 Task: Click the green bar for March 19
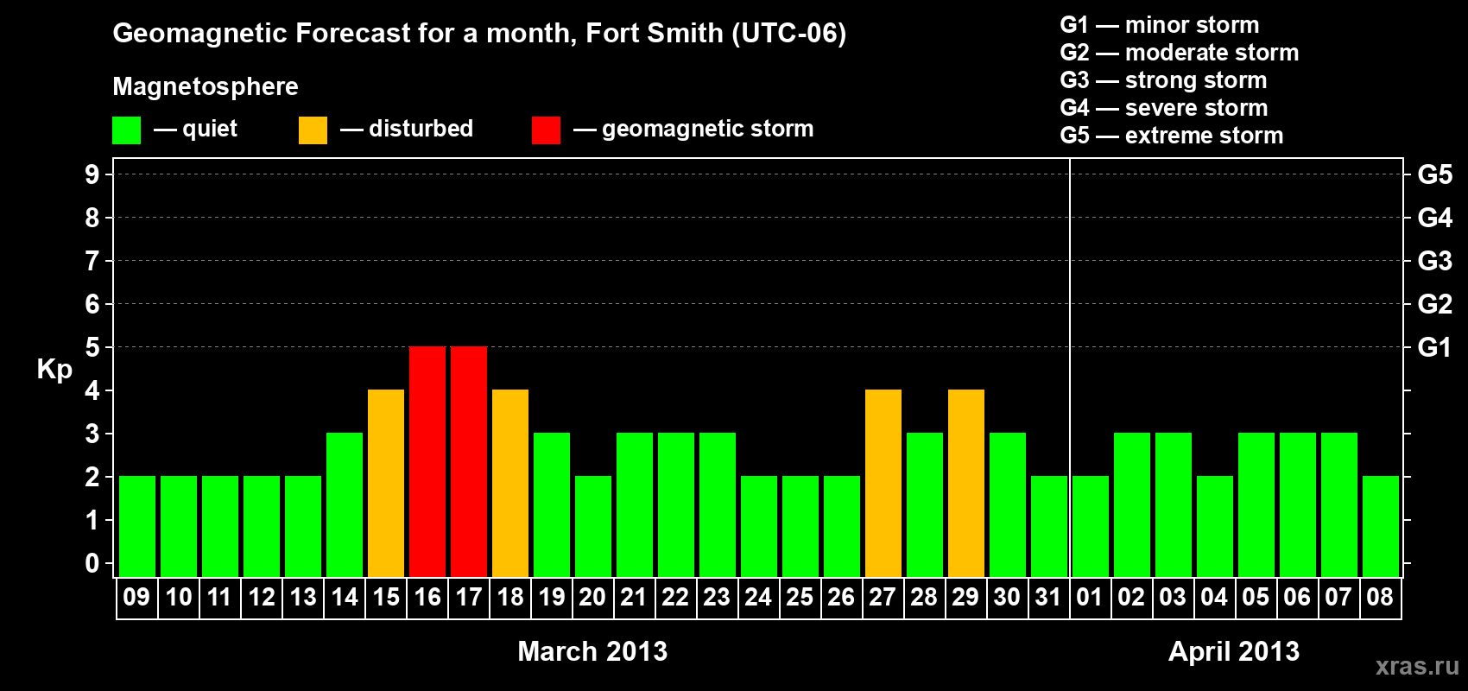tap(552, 505)
